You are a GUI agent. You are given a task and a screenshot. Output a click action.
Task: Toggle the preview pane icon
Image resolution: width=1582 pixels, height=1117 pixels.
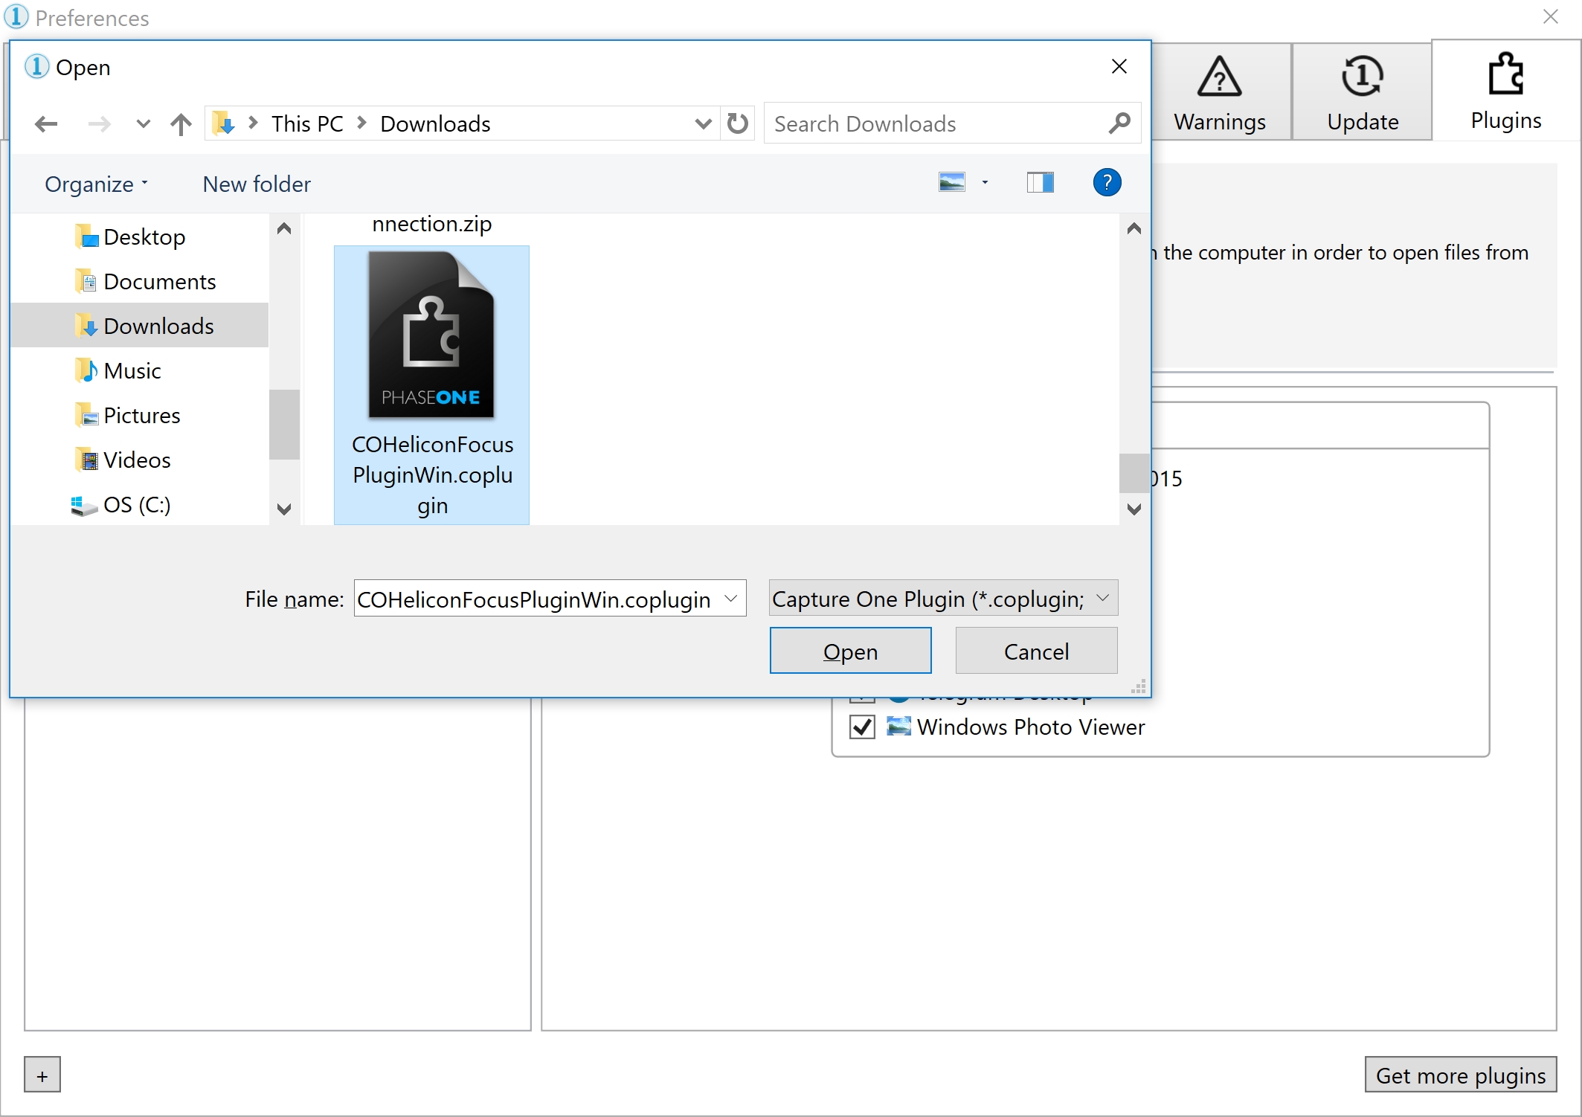pos(1040,182)
